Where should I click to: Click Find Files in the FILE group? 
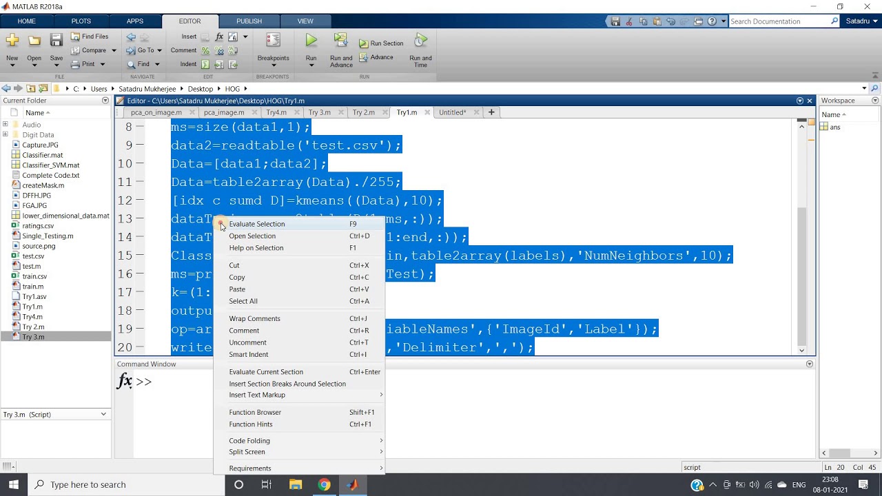[90, 37]
